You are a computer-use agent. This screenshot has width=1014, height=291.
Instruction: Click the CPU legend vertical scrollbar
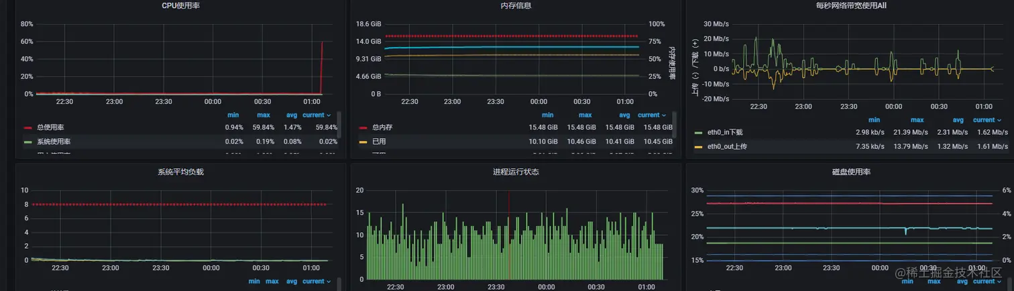pyautogui.click(x=339, y=125)
